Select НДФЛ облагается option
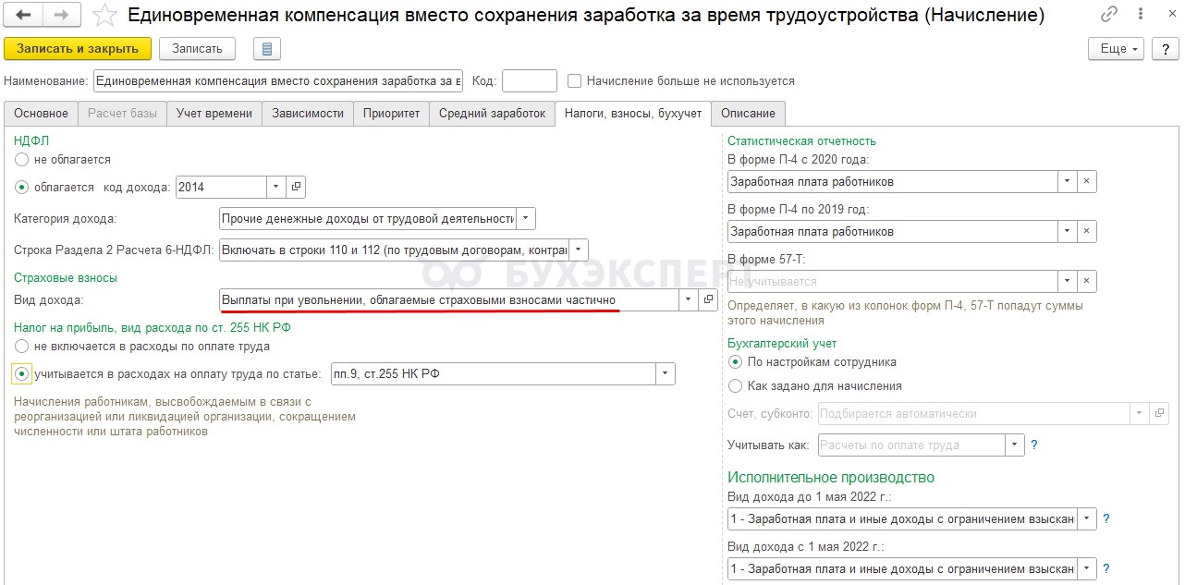Image resolution: width=1185 pixels, height=585 pixels. (x=21, y=187)
